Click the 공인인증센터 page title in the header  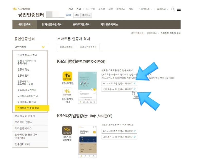[31, 15]
